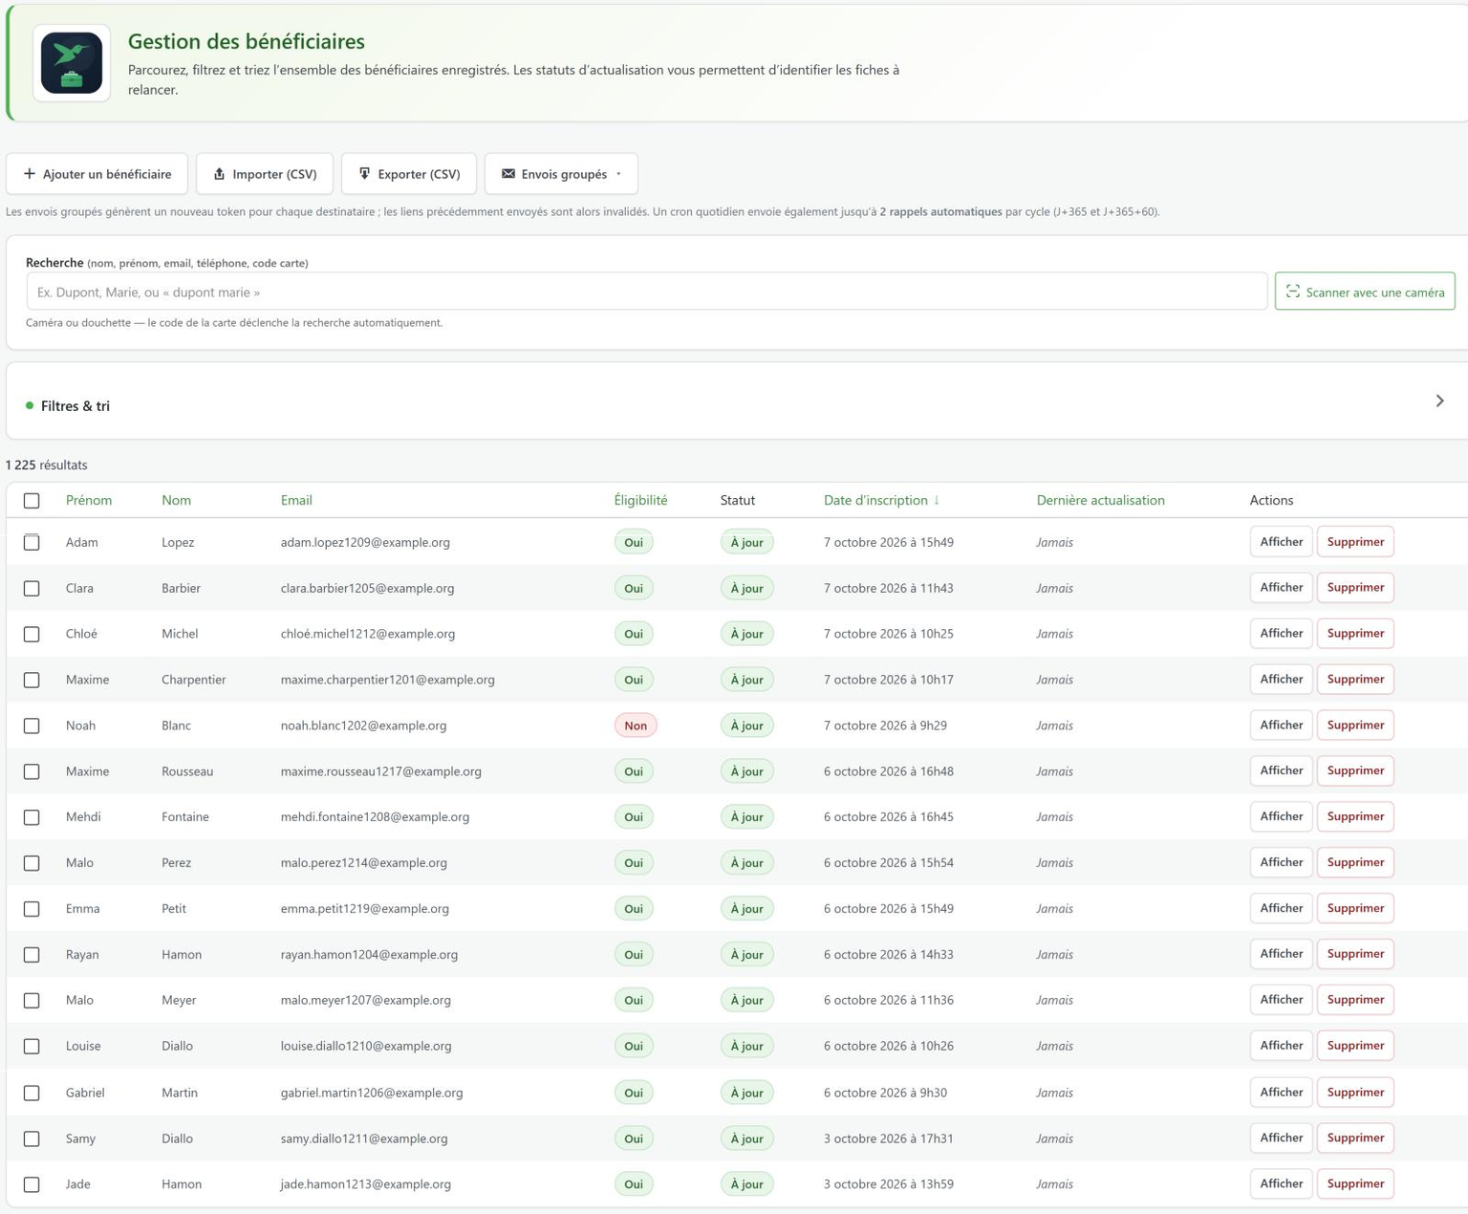The height and width of the screenshot is (1214, 1468).
Task: Click the date 6 octobre 2026 à 9h30
Action: pyautogui.click(x=885, y=1093)
